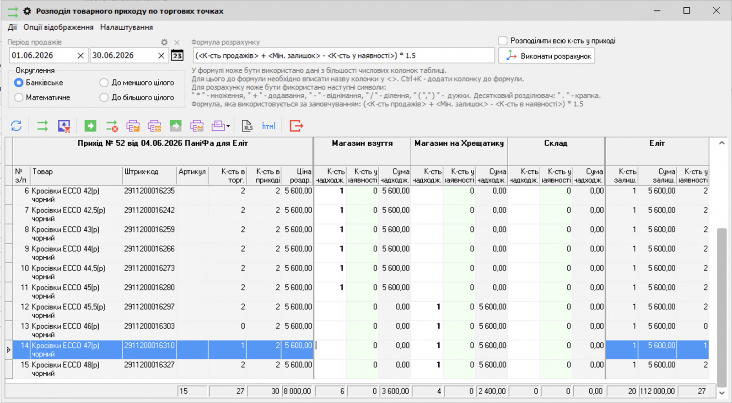Click the green arrows with red cross icon

[x=112, y=126]
